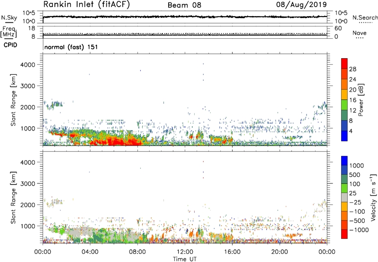The image size is (378, 262).
Task: Click 'Slant Range [km]' label of power panel
Action: click(x=13, y=100)
